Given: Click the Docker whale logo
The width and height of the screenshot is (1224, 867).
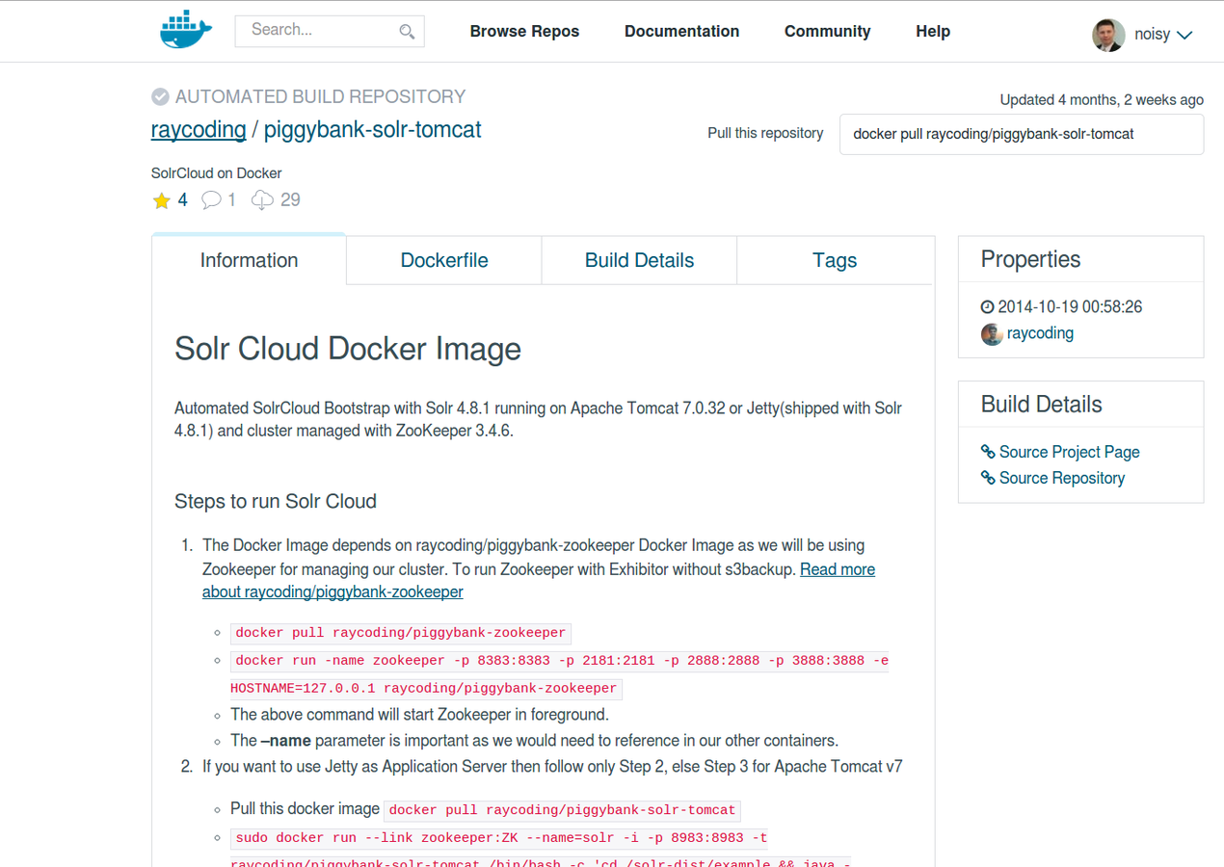Looking at the screenshot, I should click(x=185, y=30).
